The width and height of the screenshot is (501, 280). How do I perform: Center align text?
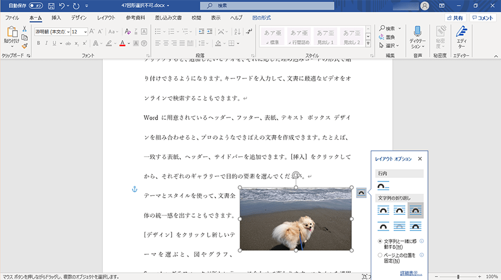[x=166, y=43]
